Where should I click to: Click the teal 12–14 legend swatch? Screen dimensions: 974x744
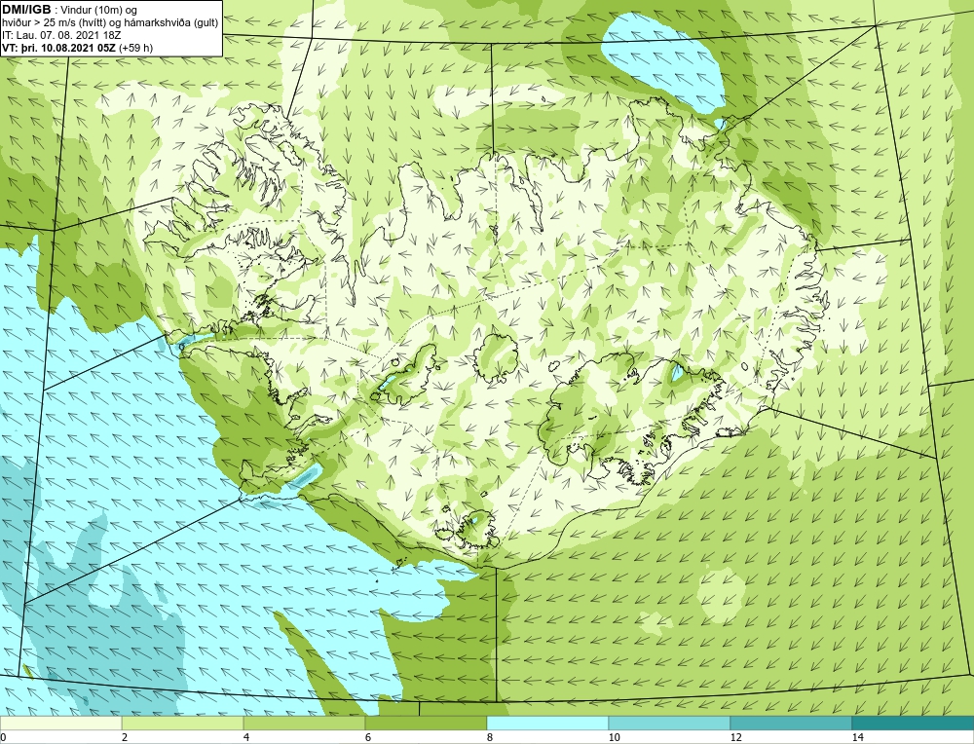[791, 723]
